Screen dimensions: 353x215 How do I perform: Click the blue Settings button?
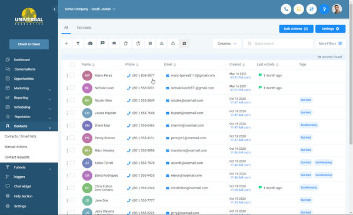point(330,29)
